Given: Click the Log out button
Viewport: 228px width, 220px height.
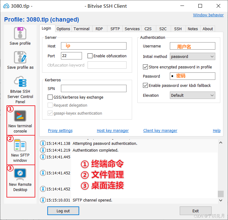Looking at the screenshot, I should 63,211.
